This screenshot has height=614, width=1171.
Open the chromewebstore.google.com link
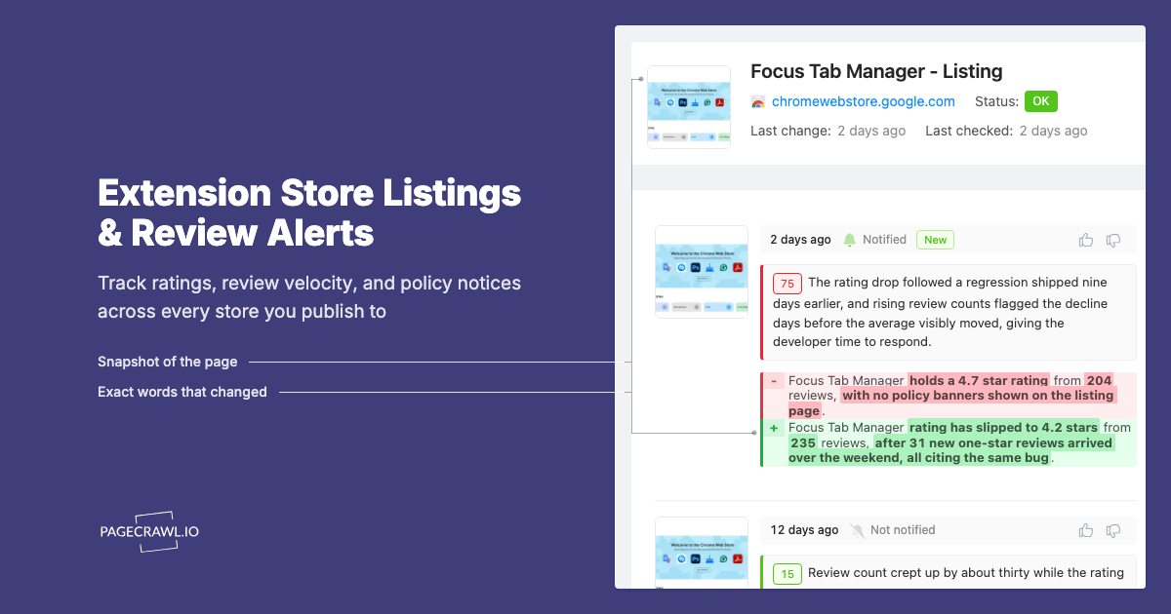tap(863, 101)
